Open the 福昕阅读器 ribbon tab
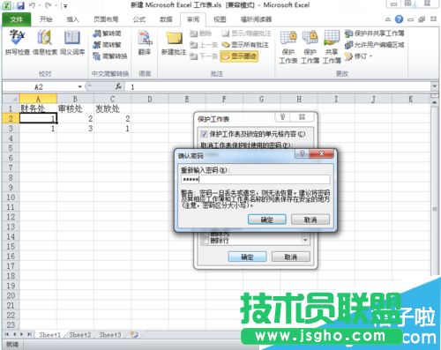Screen dimensions: 441x350 tap(256, 19)
